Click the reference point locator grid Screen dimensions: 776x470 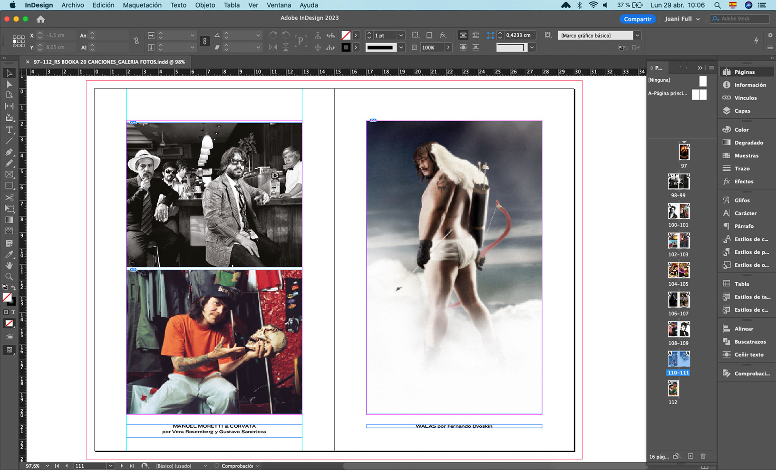[18, 41]
